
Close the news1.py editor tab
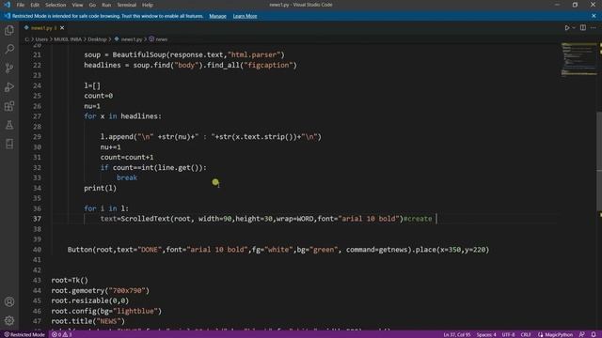pos(62,28)
